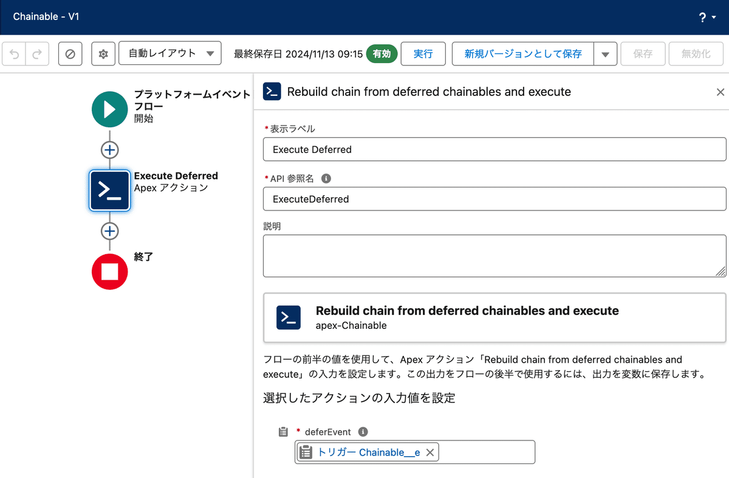Open the platform event flow start element

[x=109, y=109]
